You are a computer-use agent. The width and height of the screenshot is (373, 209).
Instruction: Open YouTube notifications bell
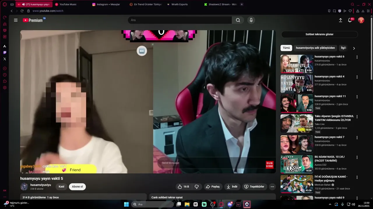click(350, 20)
